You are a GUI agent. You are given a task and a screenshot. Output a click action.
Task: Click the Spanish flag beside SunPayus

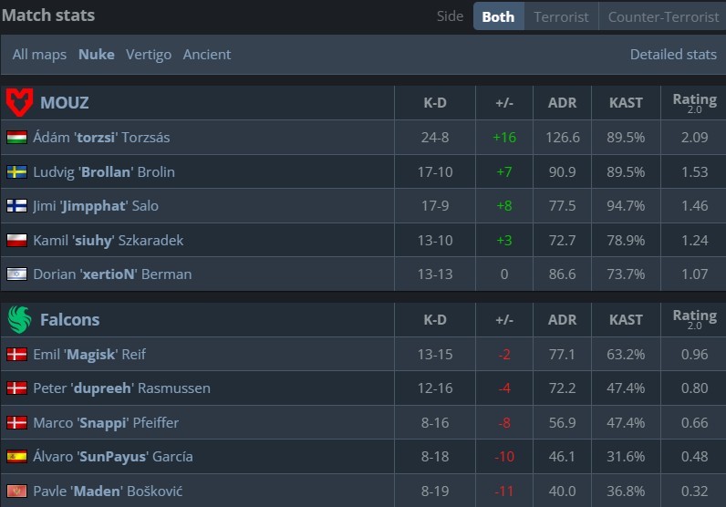(x=16, y=457)
